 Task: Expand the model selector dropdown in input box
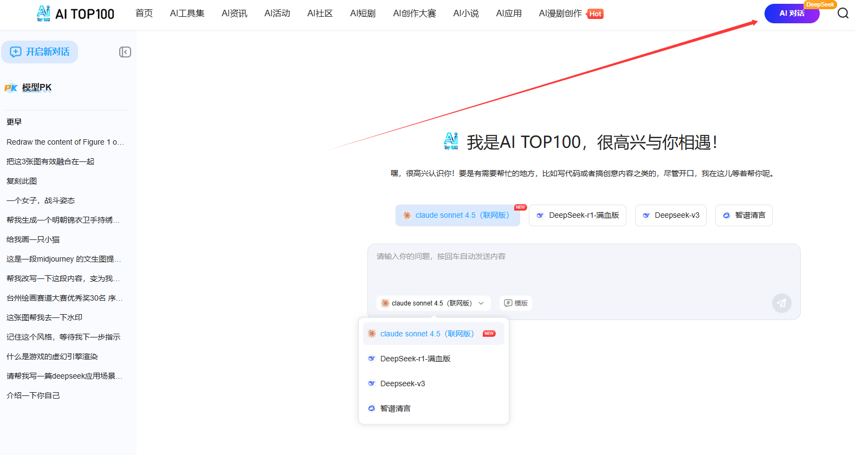tap(433, 303)
